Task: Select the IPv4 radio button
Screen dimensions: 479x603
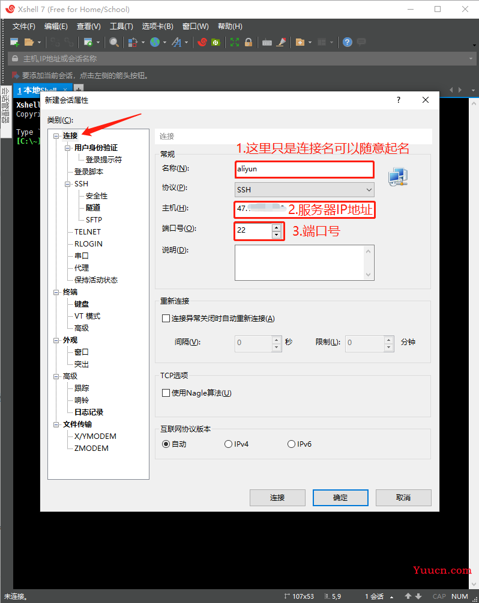Action: coord(228,444)
